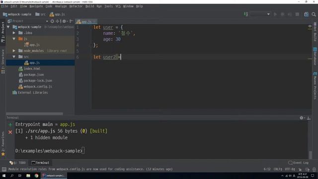The width and height of the screenshot is (318, 179).
Task: Click the terminal vertical scrollbar
Action: click(x=311, y=155)
